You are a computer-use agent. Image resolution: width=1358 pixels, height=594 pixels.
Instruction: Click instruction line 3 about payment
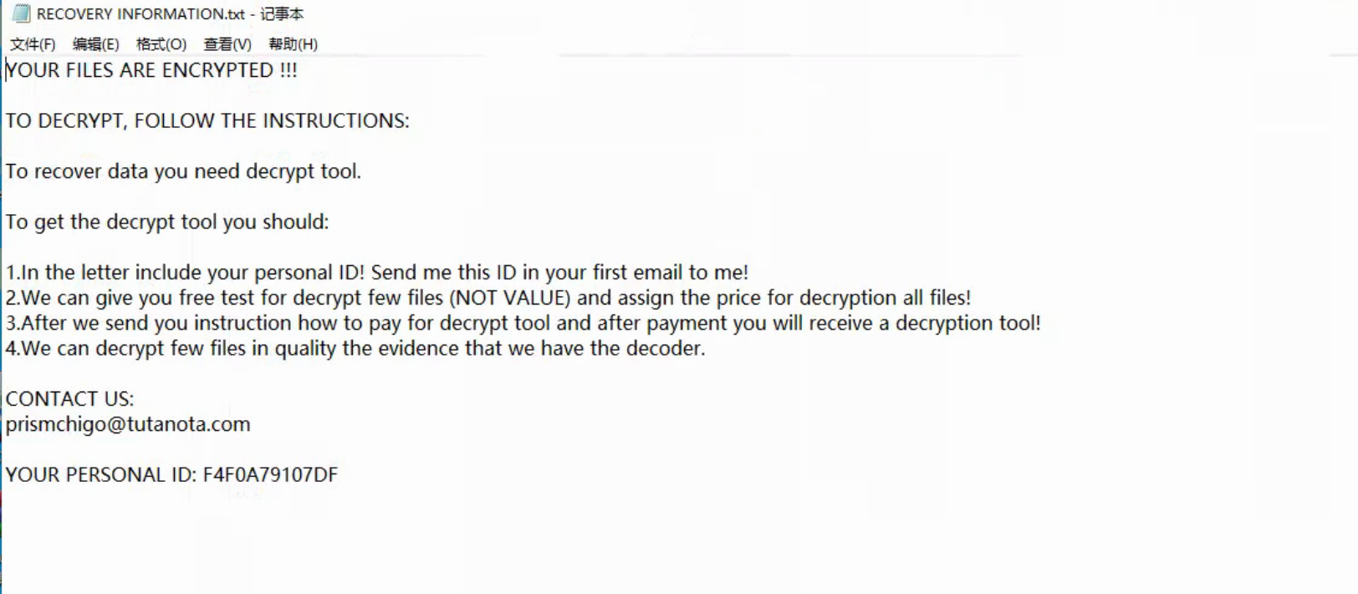(x=523, y=323)
